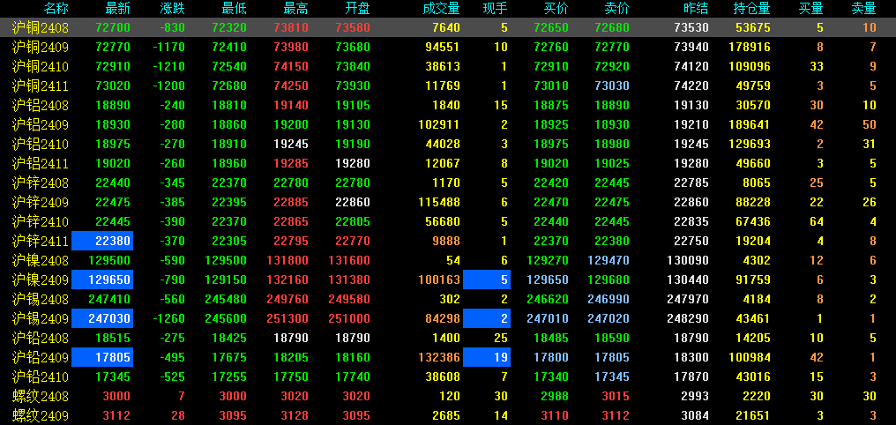896x425 pixels.
Task: Click 沪锌2409 volume value 115488
Action: 439,202
